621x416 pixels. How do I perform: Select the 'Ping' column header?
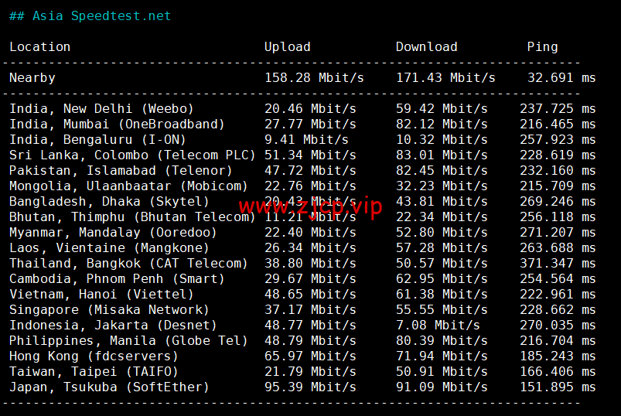[542, 46]
